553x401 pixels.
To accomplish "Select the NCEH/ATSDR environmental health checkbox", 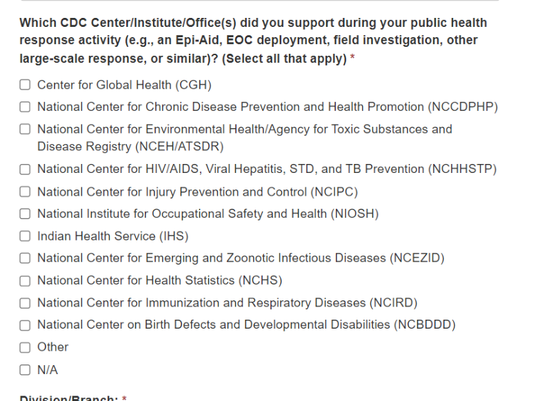I will [x=25, y=130].
